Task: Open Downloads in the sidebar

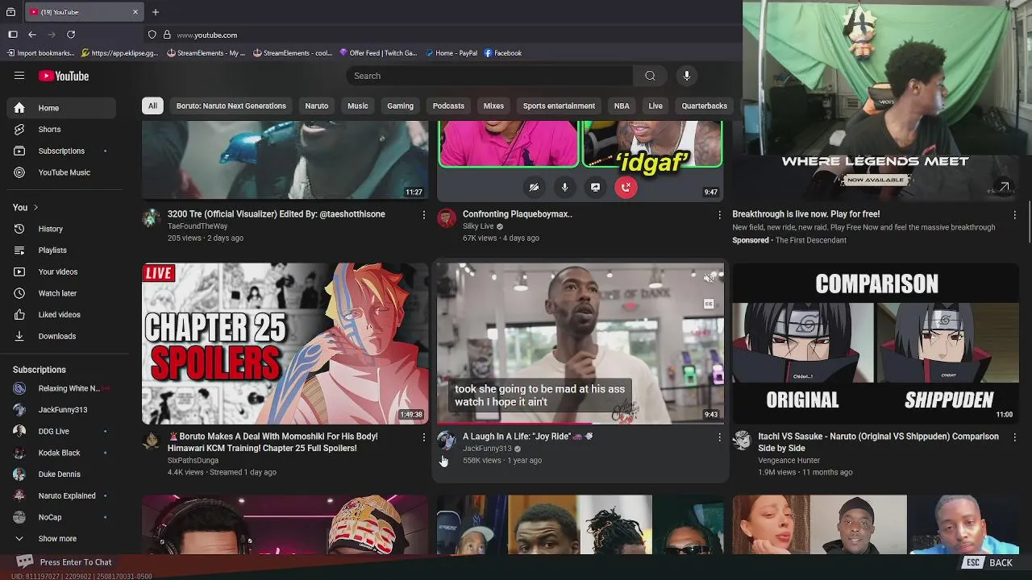Action: tap(61, 336)
